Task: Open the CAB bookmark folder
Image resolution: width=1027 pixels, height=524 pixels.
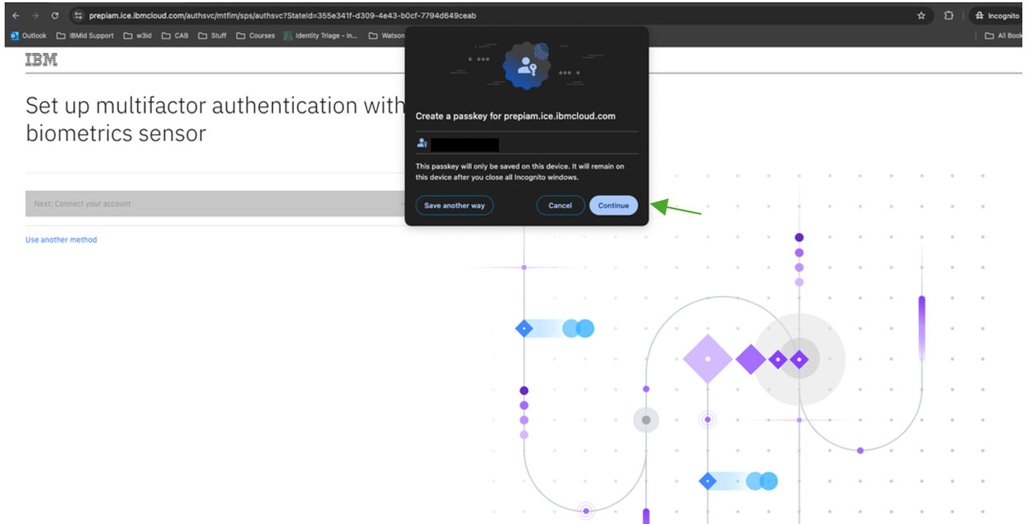Action: [x=175, y=35]
